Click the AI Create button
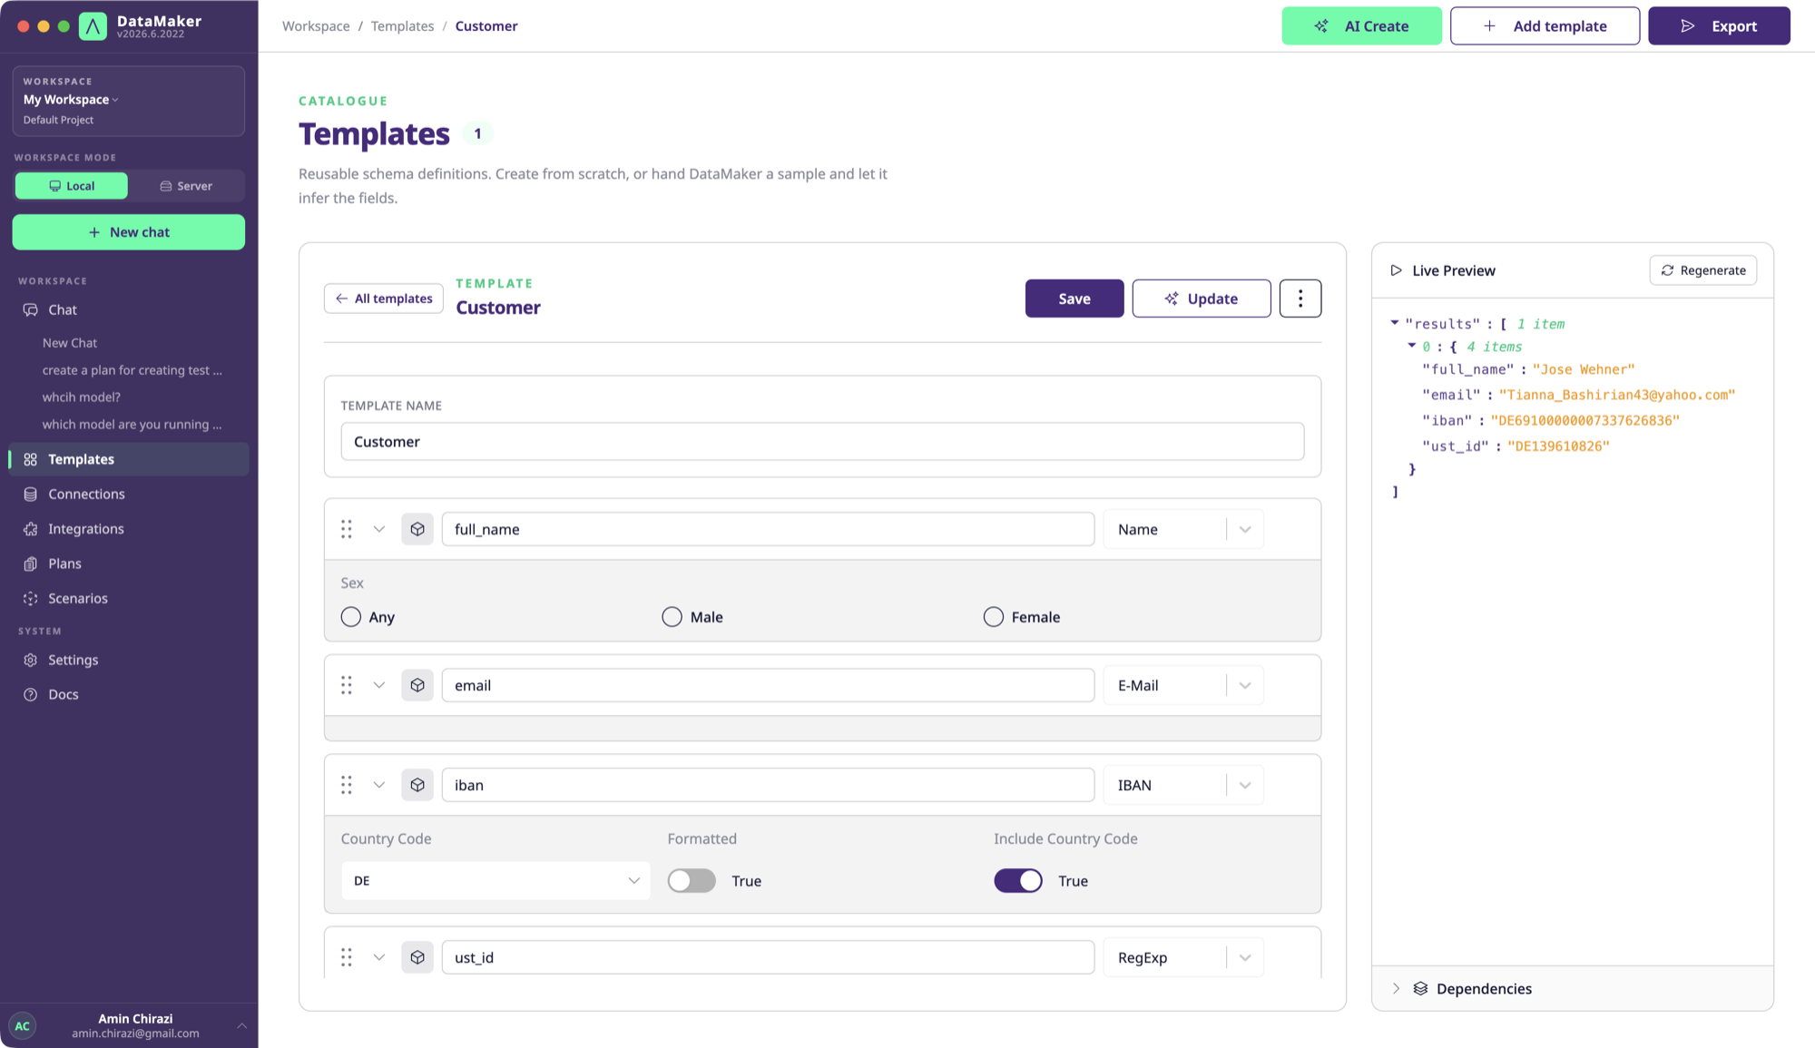This screenshot has height=1048, width=1815. 1361,26
